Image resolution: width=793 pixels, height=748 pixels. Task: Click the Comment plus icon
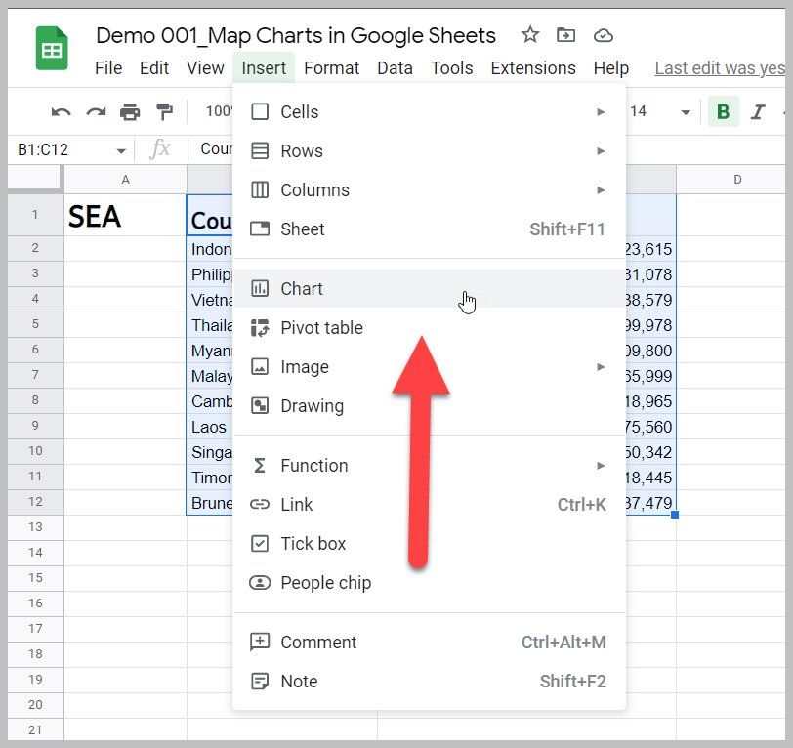coord(260,642)
